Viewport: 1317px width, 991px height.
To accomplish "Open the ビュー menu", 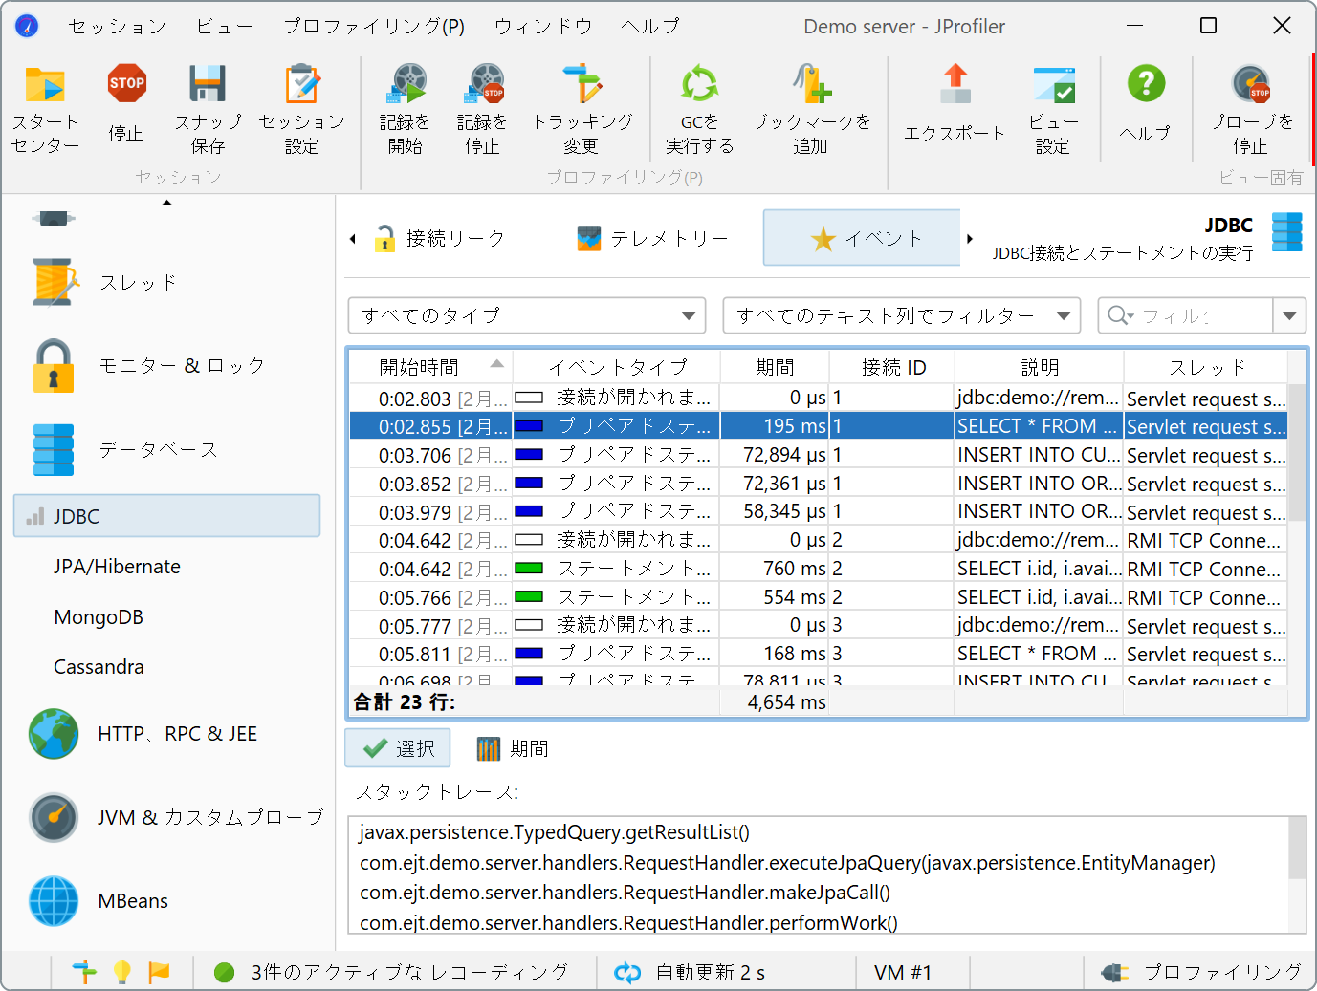I will (225, 27).
